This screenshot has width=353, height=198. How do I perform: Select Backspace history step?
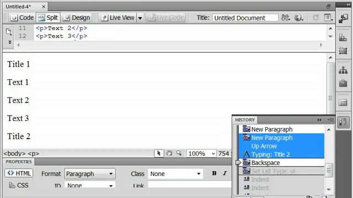click(281, 163)
